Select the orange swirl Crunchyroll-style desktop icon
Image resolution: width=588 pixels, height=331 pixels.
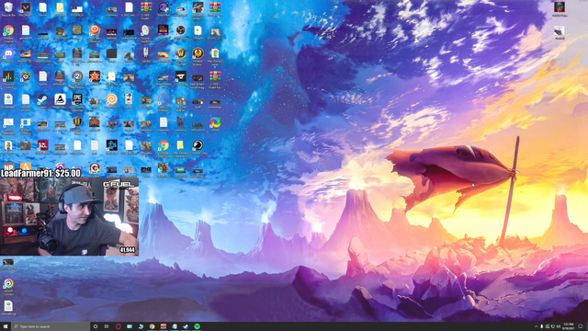pyautogui.click(x=112, y=101)
